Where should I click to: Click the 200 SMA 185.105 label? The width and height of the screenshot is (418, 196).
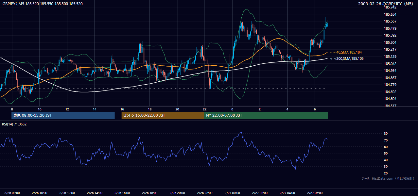(347, 59)
